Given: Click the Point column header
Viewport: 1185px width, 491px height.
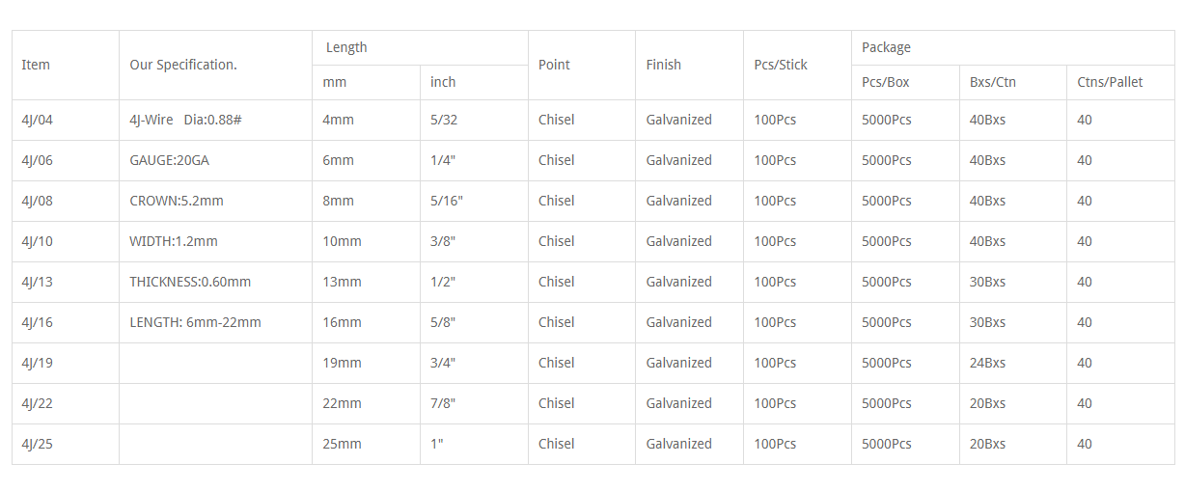Looking at the screenshot, I should pyautogui.click(x=582, y=65).
